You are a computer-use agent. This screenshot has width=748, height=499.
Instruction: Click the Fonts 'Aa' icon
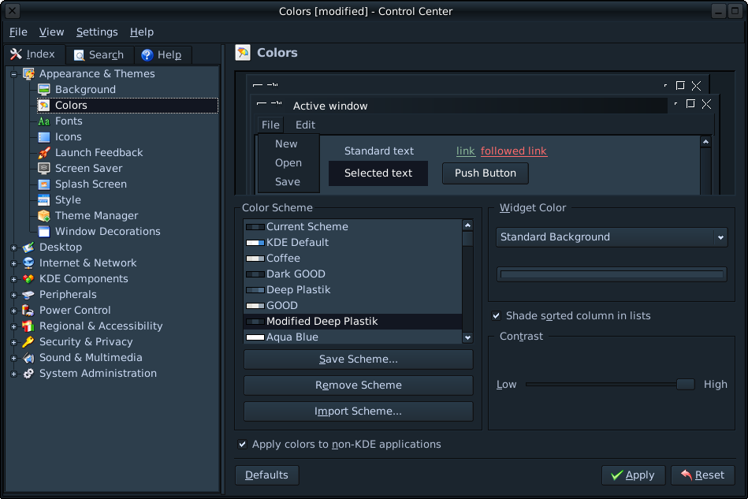coord(44,121)
